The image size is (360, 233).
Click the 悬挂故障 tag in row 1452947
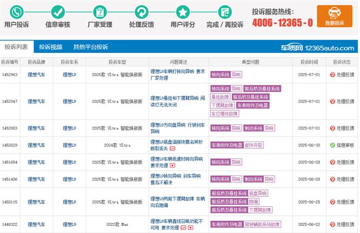point(220,97)
